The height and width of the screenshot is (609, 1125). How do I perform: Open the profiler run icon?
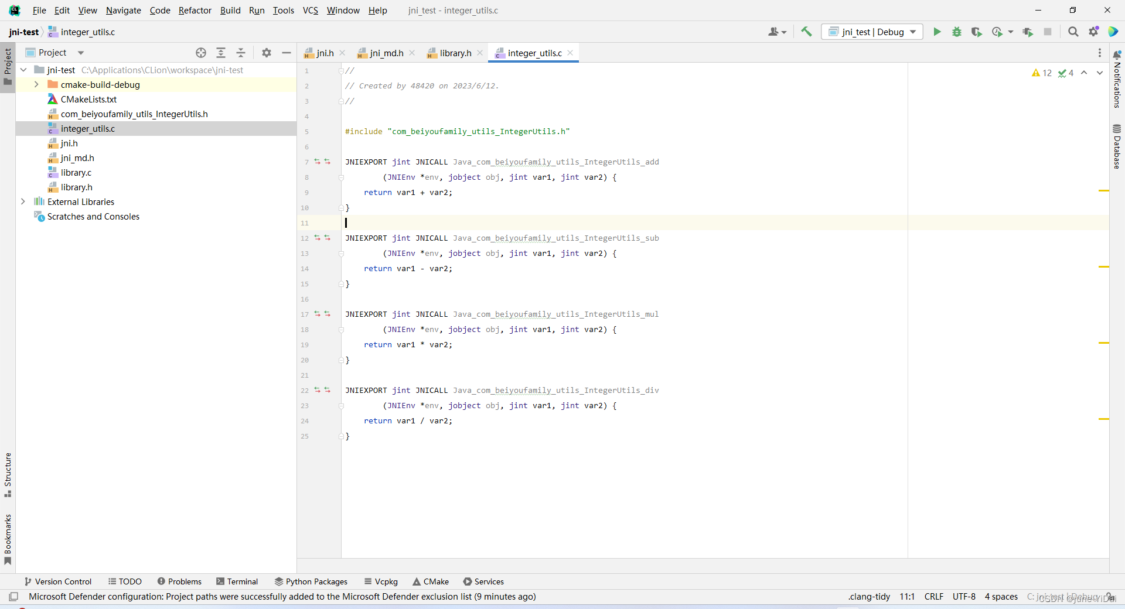coord(997,32)
